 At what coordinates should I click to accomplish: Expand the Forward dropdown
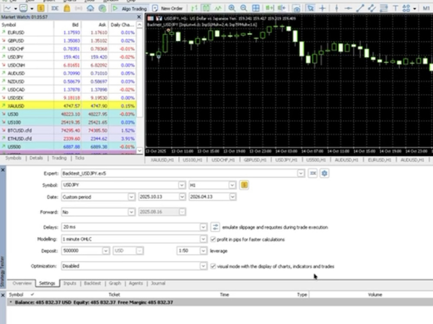(131, 212)
